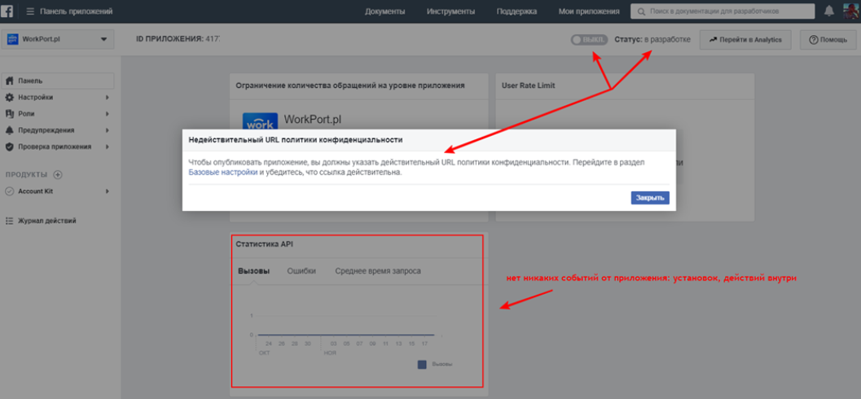Click the Перейти в Analytics button
Screen dimensions: 861x399
tap(745, 40)
